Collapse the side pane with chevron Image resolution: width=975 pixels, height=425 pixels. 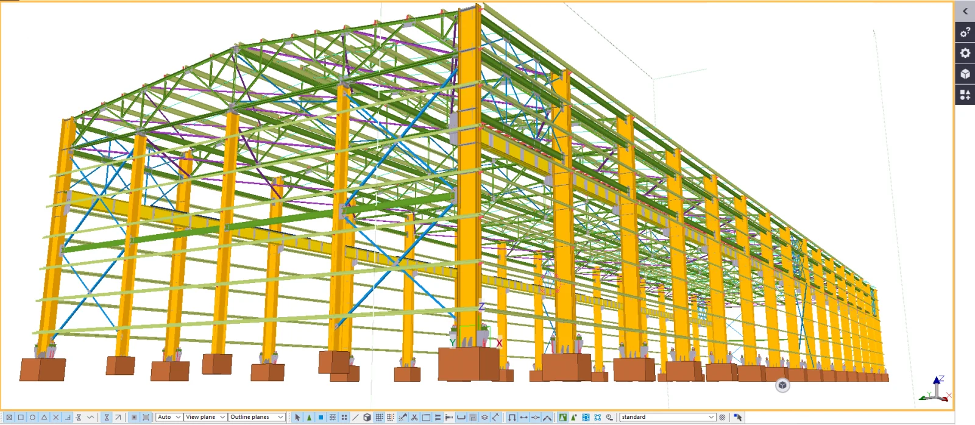[965, 11]
